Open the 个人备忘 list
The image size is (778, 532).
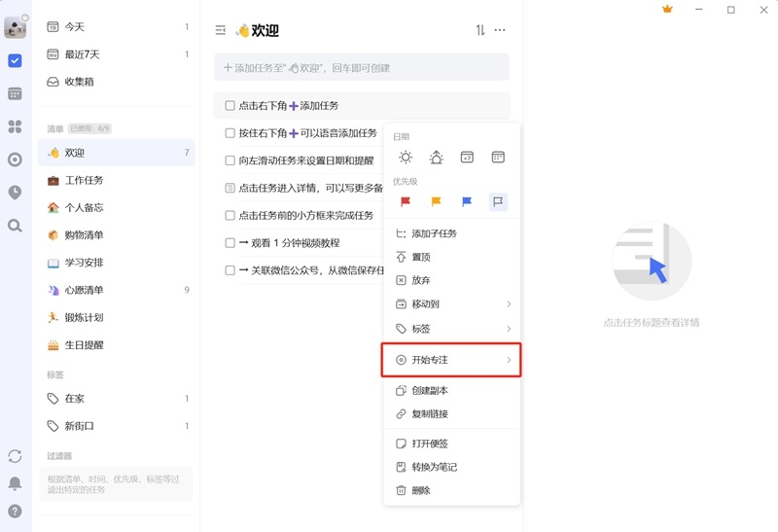[117, 207]
